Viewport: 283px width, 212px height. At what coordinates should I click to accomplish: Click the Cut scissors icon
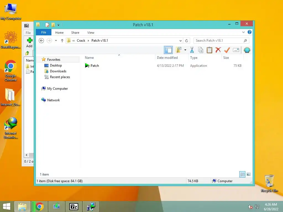[192, 50]
